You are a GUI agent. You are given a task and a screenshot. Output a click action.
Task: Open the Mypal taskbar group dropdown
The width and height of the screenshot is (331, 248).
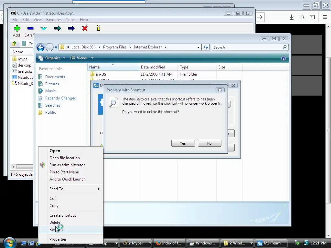coord(150,243)
